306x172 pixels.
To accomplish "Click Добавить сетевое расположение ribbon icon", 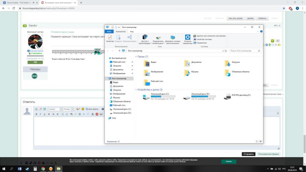I will point(173,38).
